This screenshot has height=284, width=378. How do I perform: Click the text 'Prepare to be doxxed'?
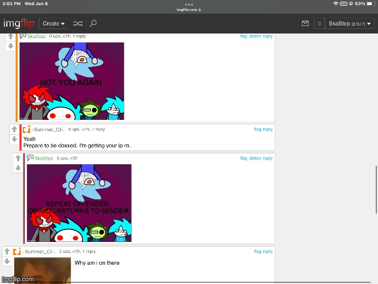tap(50, 145)
